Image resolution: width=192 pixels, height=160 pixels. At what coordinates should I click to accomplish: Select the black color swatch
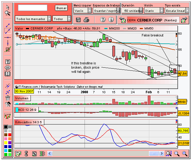pos(5,127)
